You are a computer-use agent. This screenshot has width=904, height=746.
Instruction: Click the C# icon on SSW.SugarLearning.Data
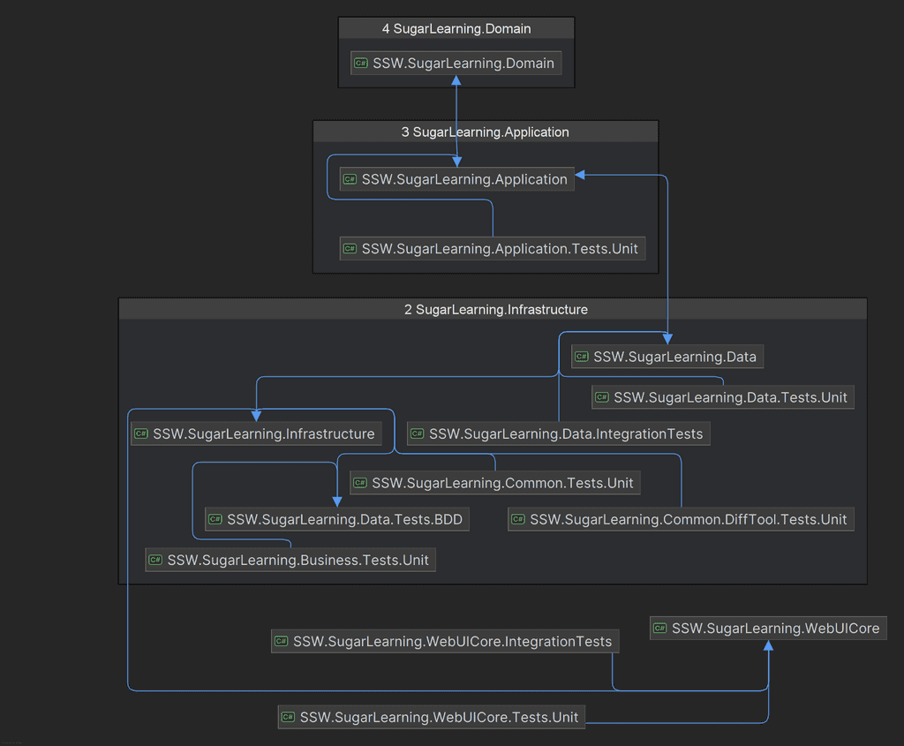582,357
